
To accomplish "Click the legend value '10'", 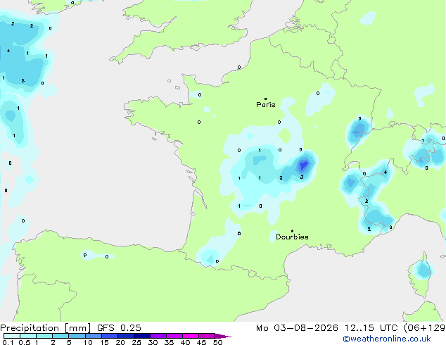I will click(x=88, y=342).
